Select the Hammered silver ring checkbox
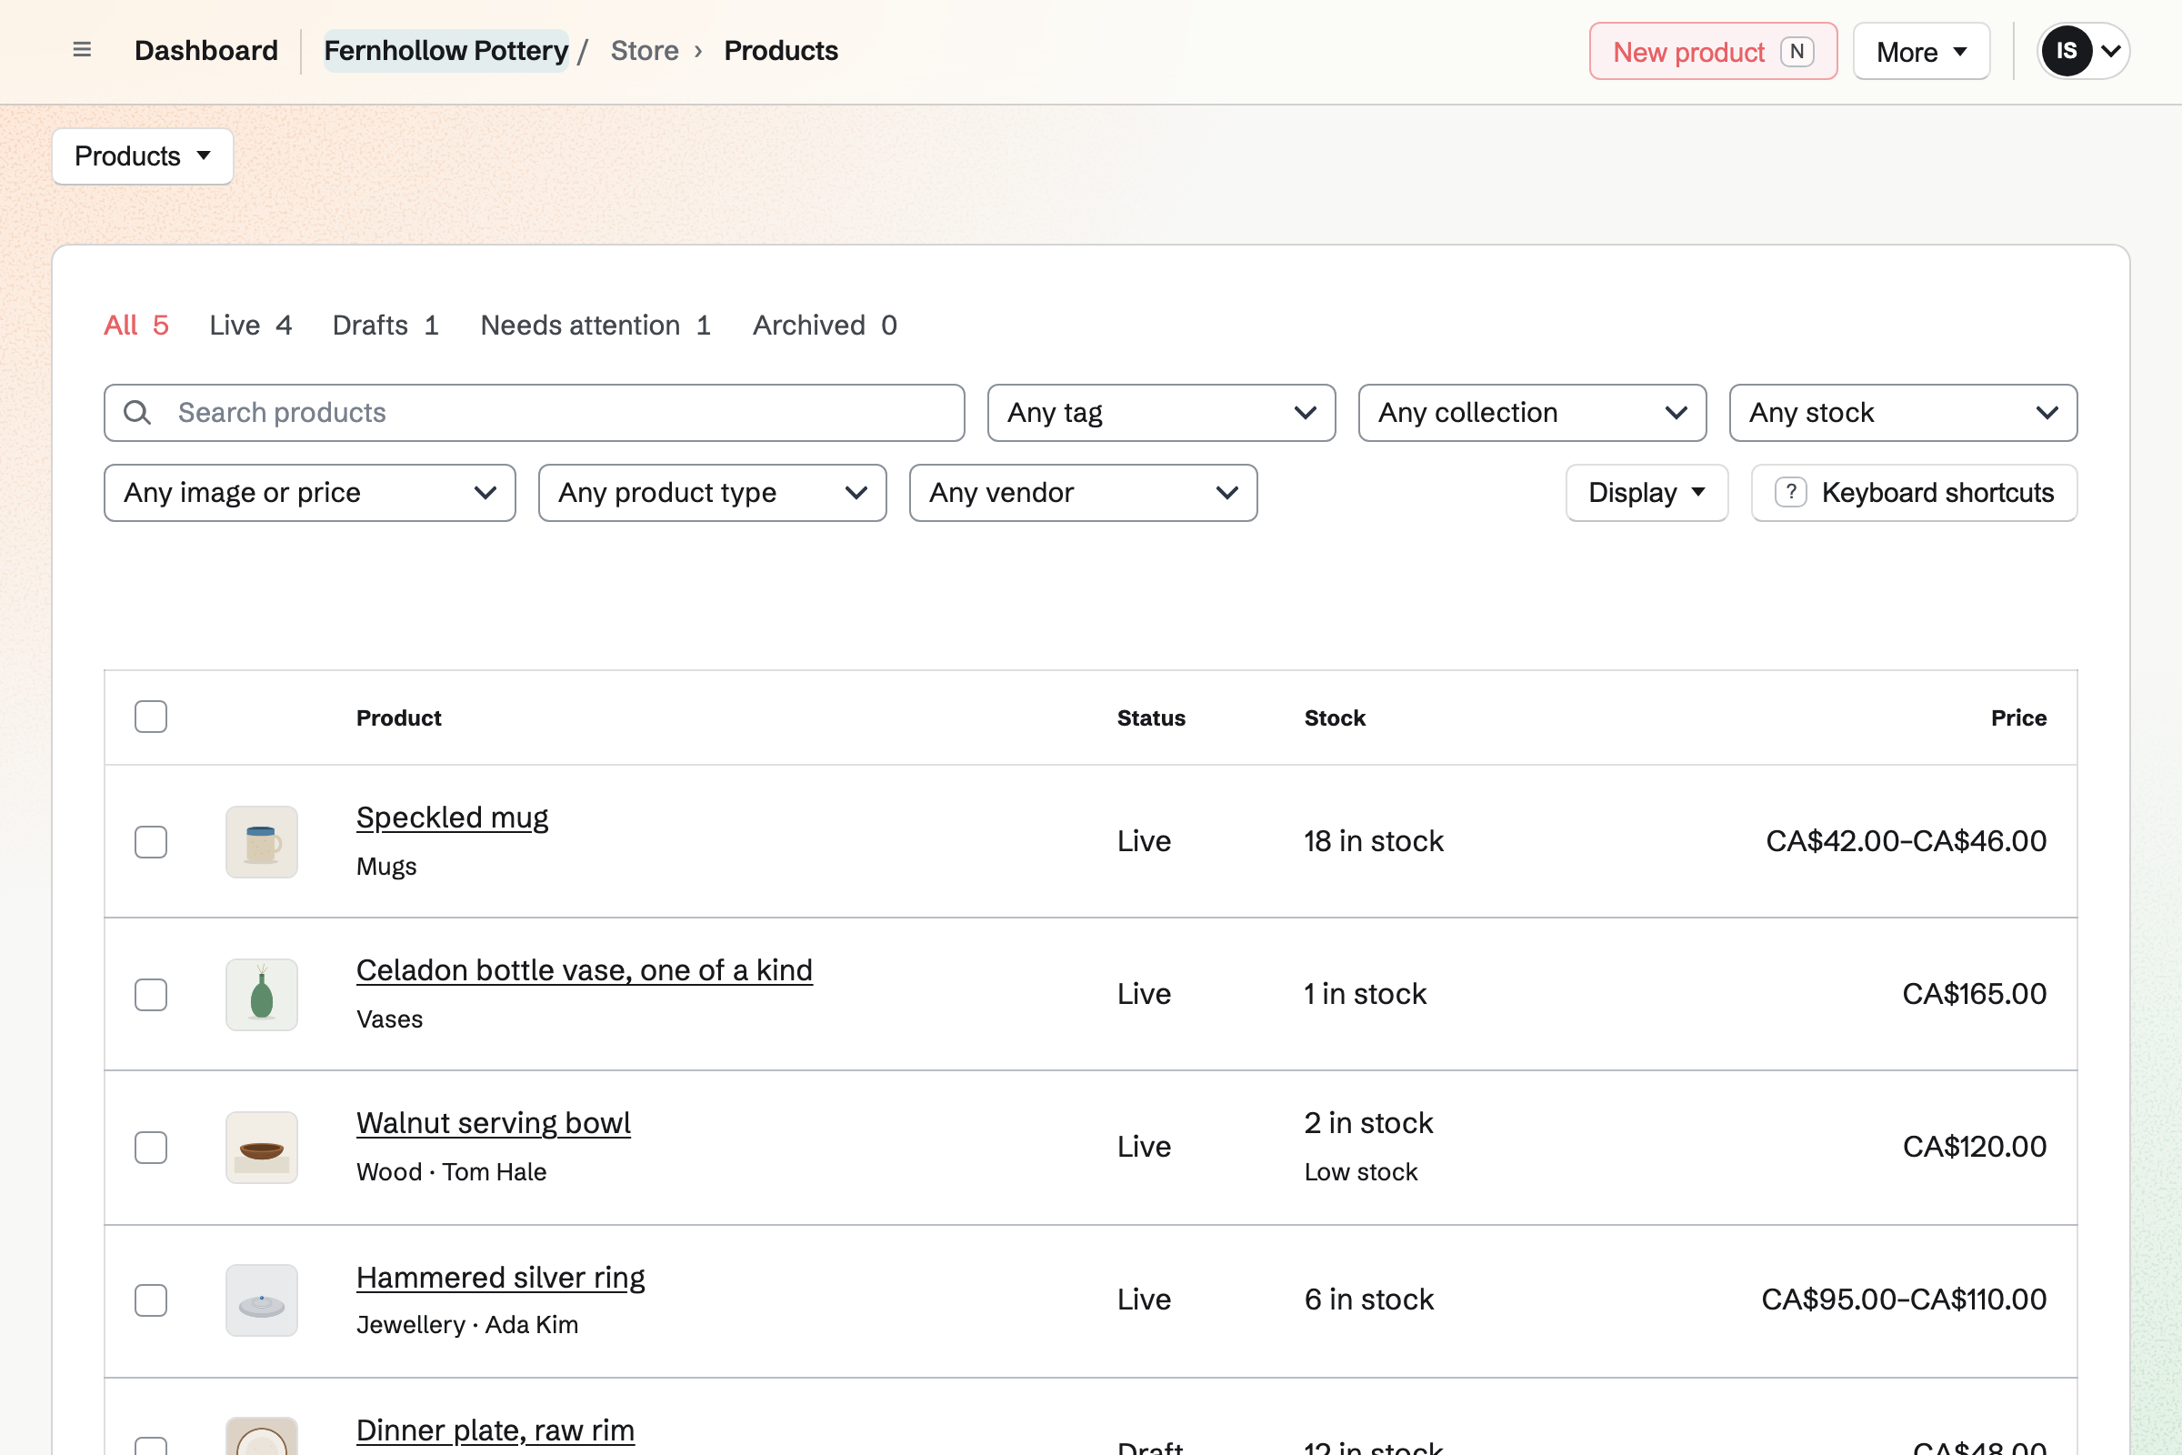Image resolution: width=2182 pixels, height=1455 pixels. tap(150, 1300)
